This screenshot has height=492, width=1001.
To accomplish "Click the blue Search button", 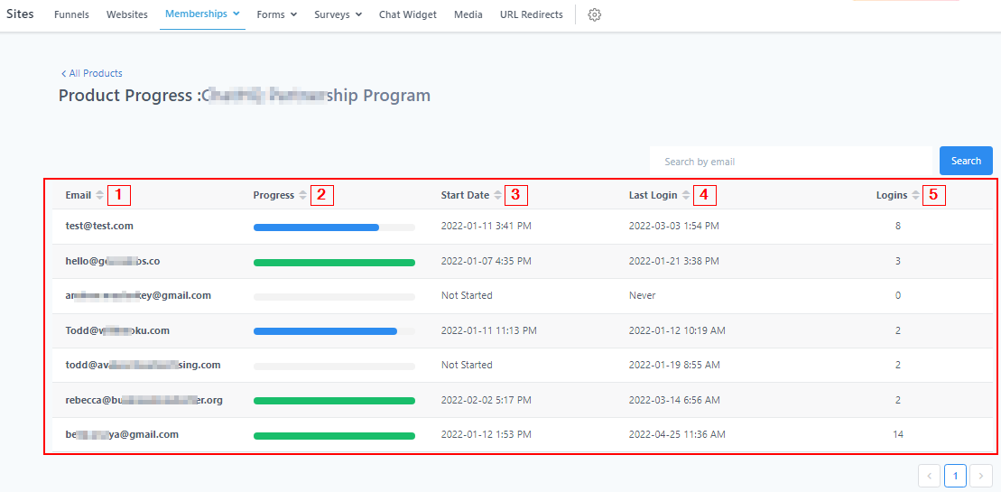I will click(x=965, y=161).
